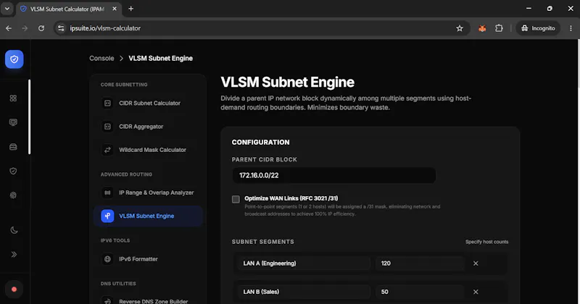Click the red record dot button
Screen dimensions: 580x304
14,290
